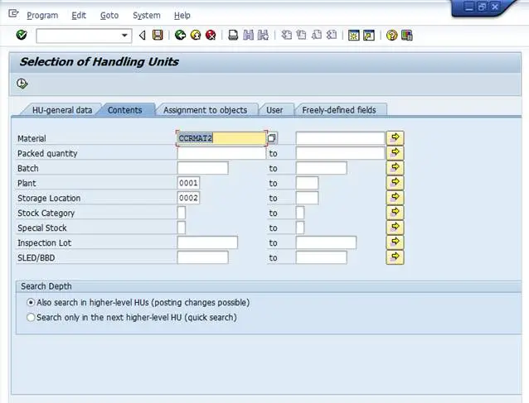Switch to the Freely-defined fields tab

coord(339,110)
